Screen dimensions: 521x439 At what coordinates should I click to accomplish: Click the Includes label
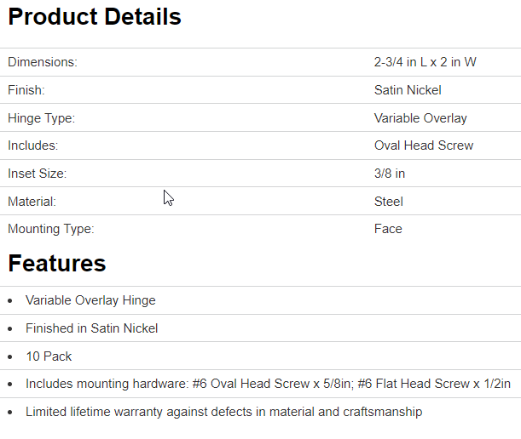pos(32,145)
